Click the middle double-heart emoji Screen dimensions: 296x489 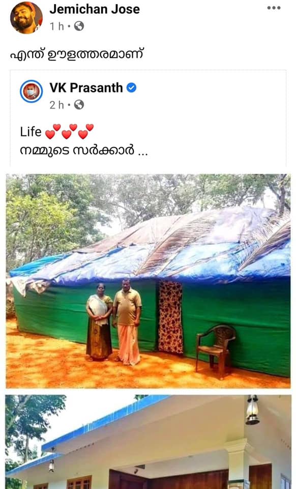pyautogui.click(x=69, y=131)
